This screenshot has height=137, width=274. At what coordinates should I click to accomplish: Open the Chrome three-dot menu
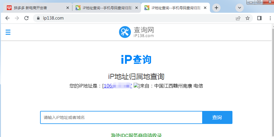pyautogui.click(x=270, y=18)
